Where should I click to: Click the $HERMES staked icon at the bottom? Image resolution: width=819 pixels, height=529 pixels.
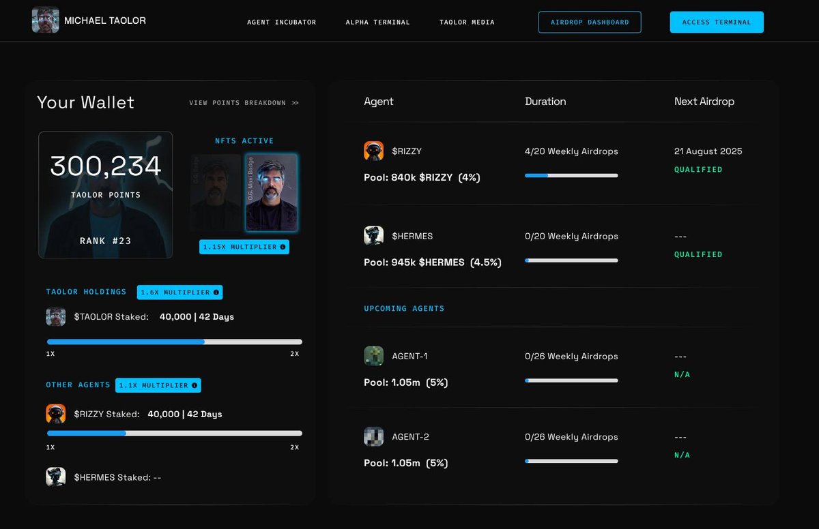click(55, 477)
